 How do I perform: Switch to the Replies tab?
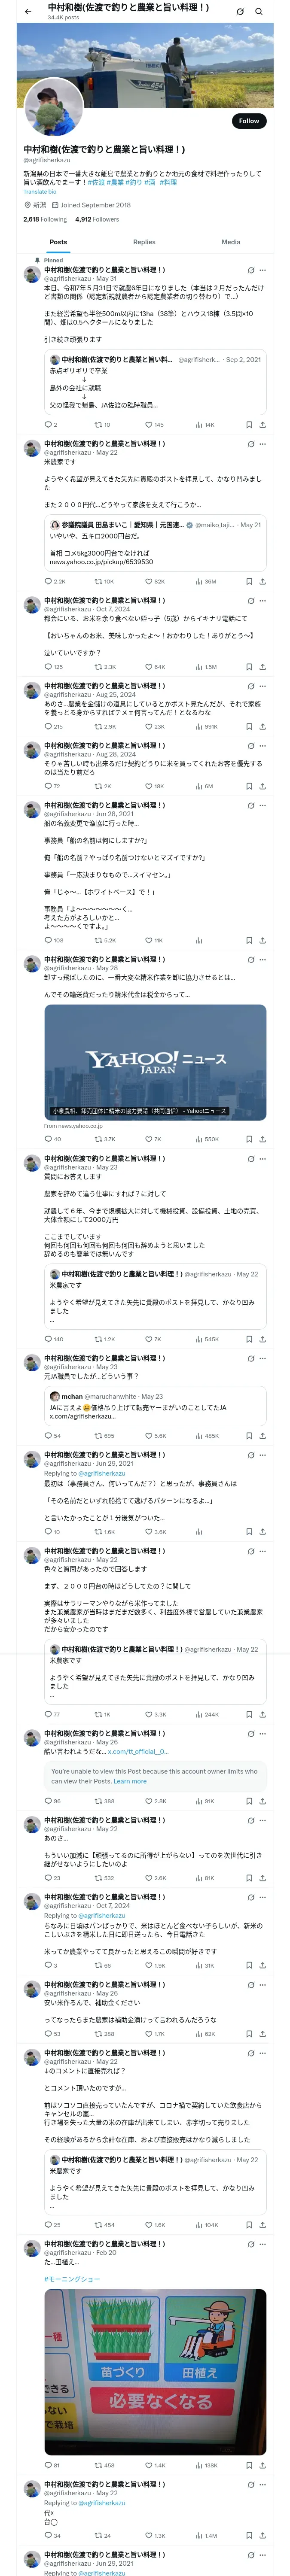(x=144, y=242)
